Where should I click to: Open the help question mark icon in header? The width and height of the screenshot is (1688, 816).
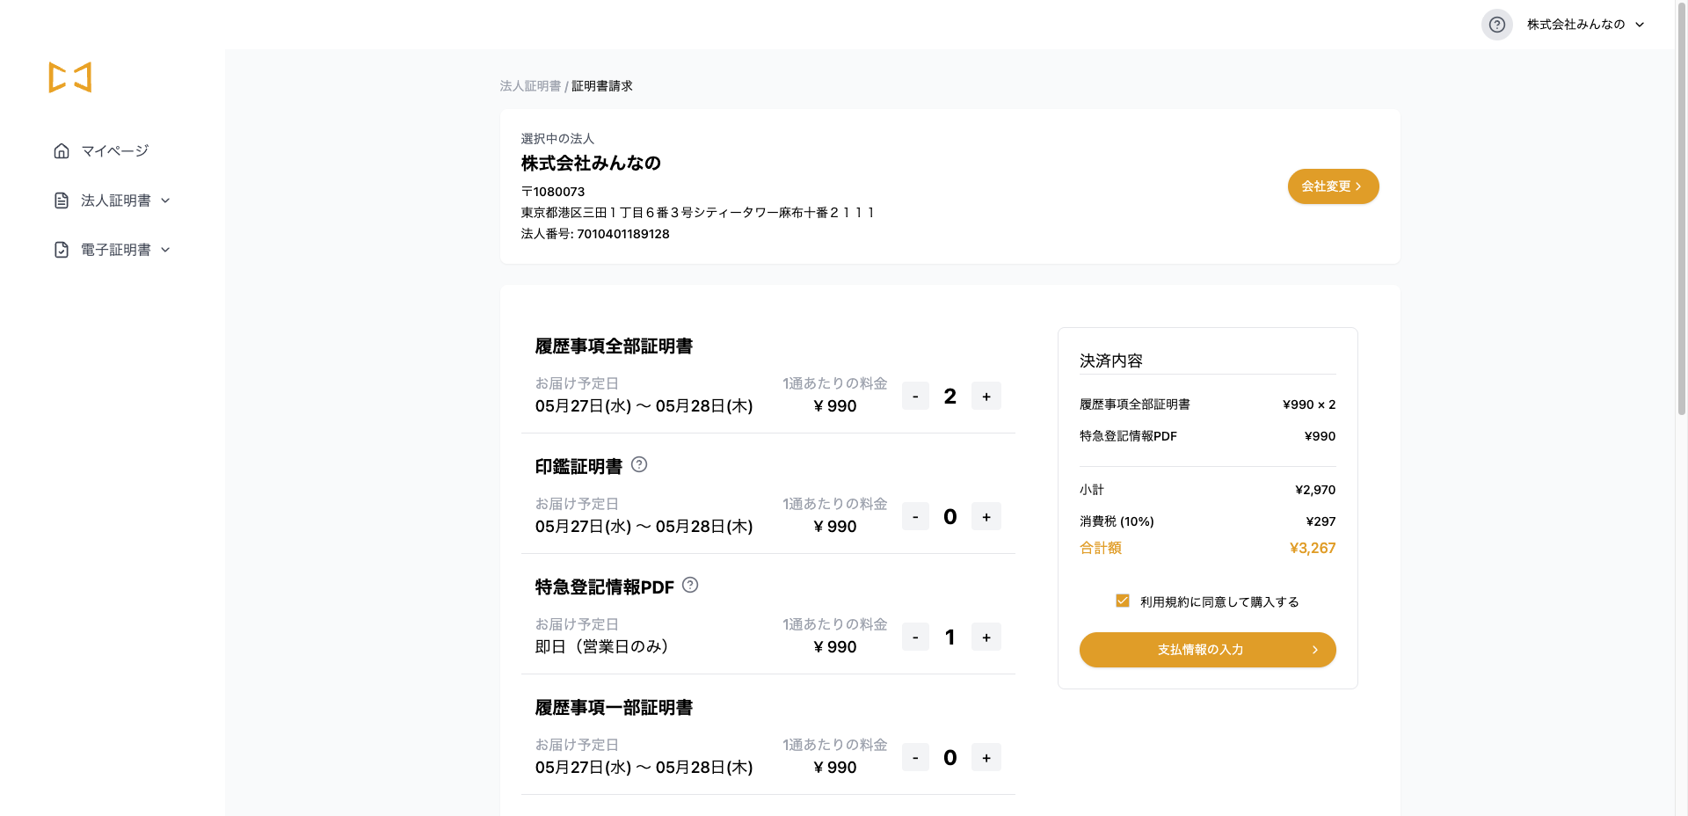coord(1496,25)
